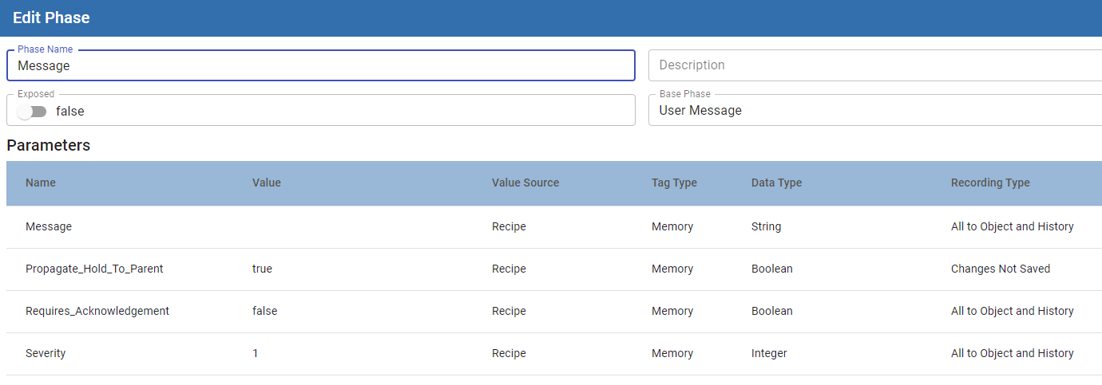The width and height of the screenshot is (1102, 385).
Task: Click the Phase Name input field
Action: (319, 66)
